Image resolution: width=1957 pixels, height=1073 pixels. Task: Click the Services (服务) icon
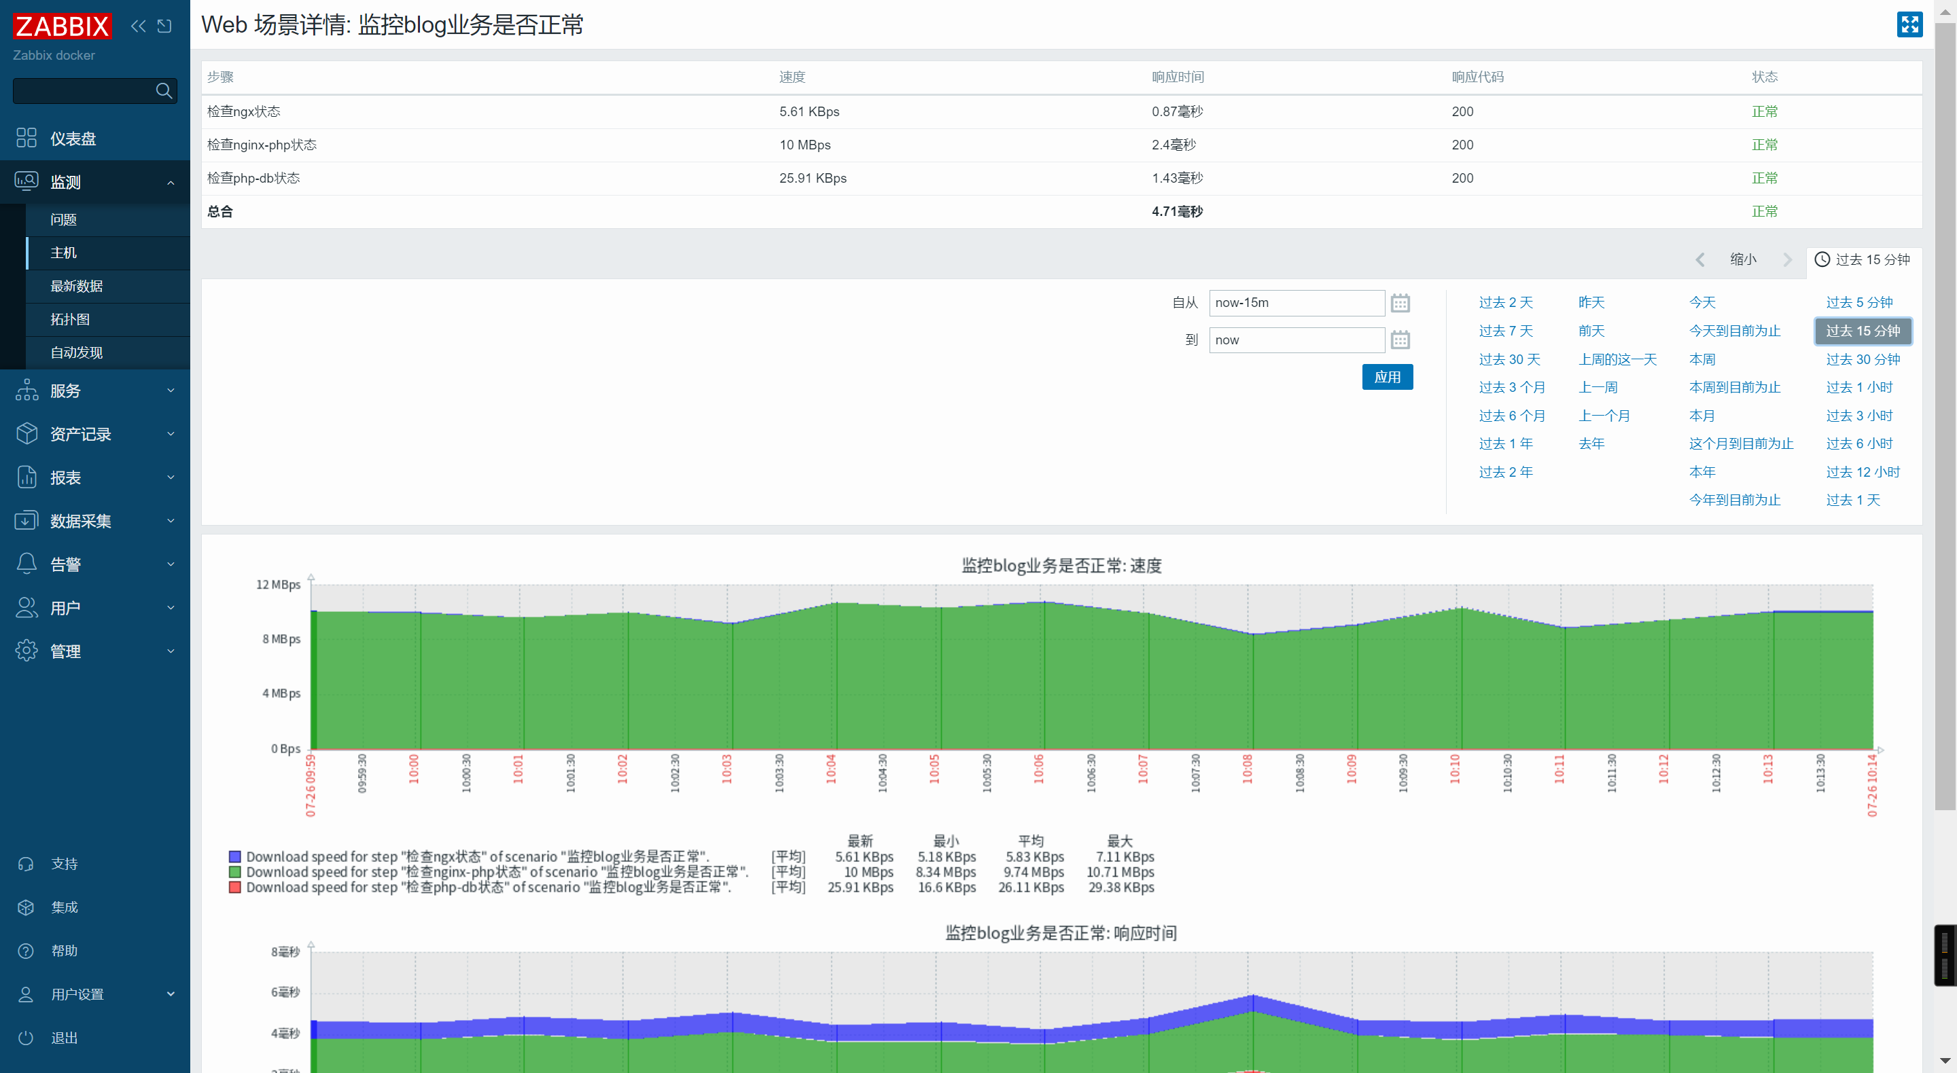coord(27,390)
